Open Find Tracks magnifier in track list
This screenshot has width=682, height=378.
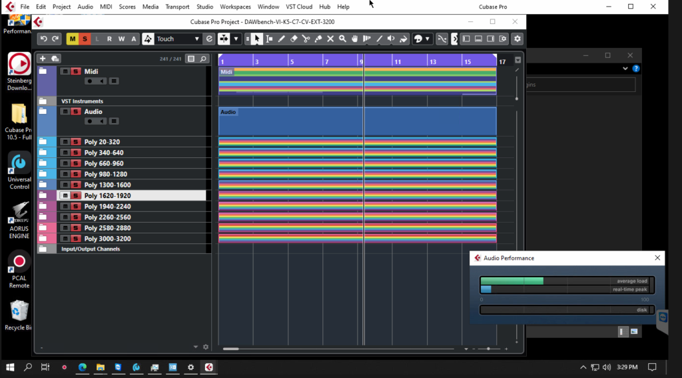203,59
